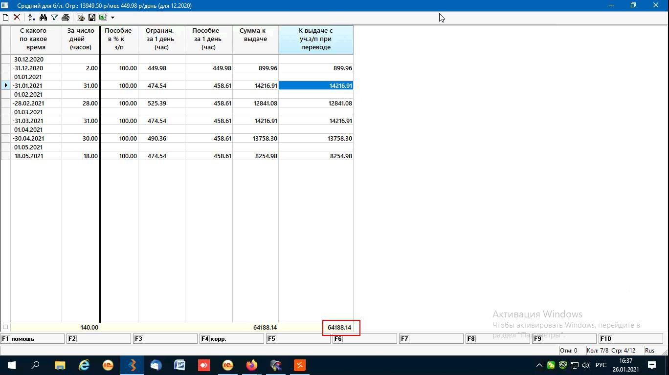Sort rows with the A-Я sort icon
This screenshot has width=669, height=375.
point(32,17)
